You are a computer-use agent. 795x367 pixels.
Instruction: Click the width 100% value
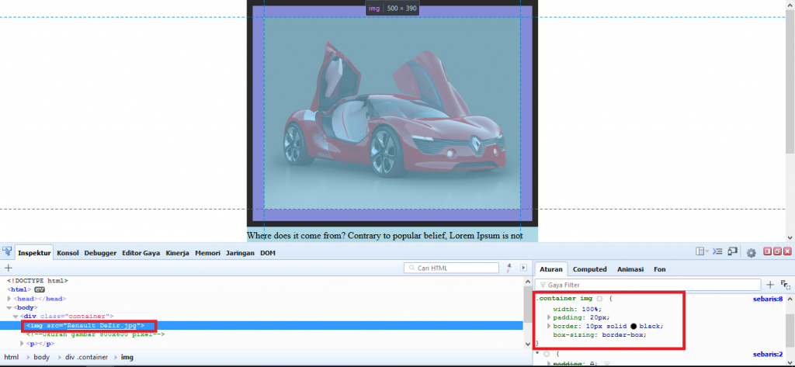pyautogui.click(x=592, y=309)
